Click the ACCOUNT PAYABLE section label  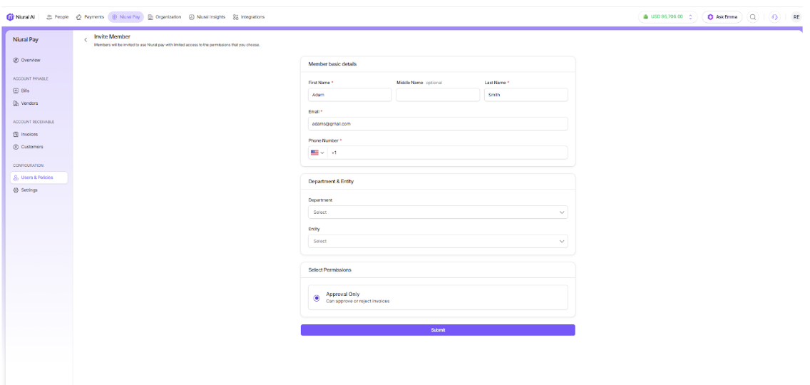31,79
